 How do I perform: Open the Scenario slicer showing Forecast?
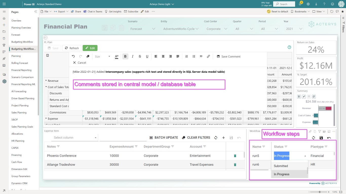click(143, 29)
